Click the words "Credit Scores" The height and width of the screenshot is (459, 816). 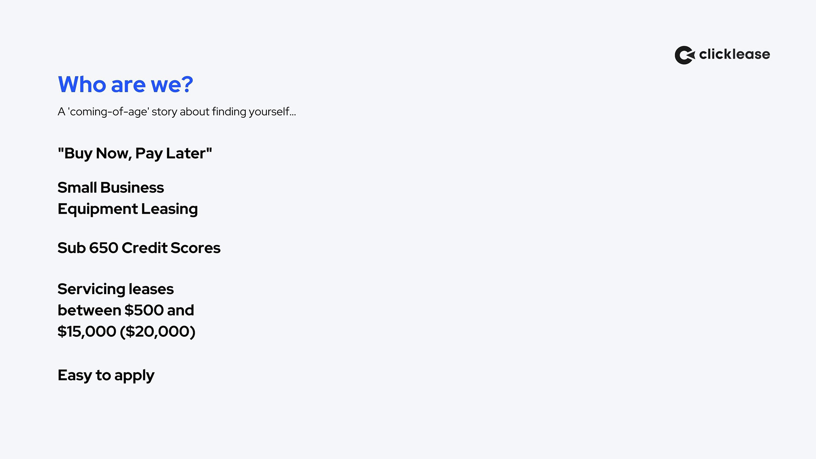tap(171, 248)
